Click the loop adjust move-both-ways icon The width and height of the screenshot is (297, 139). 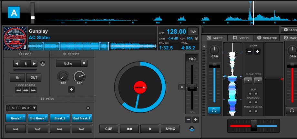[26, 91]
